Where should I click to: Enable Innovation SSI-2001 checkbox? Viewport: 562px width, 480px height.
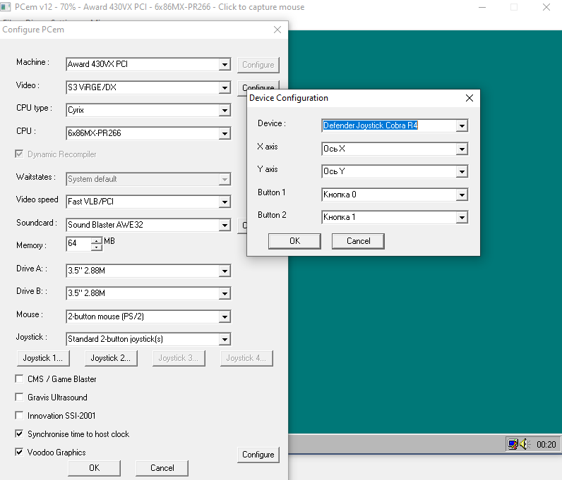click(19, 415)
